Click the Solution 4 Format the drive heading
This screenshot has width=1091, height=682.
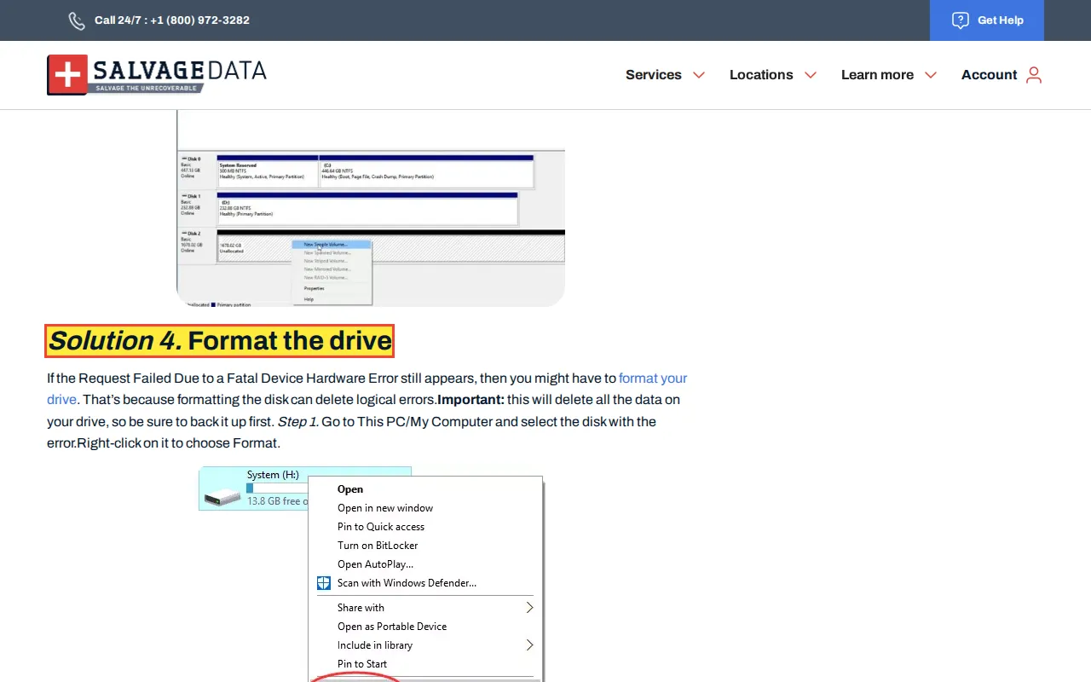click(220, 341)
